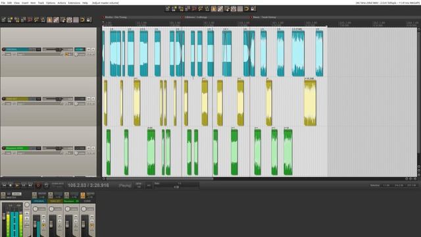Toggle metronome icon in left toolbar
Image resolution: width=421 pixels, height=237 pixels.
(43, 20)
